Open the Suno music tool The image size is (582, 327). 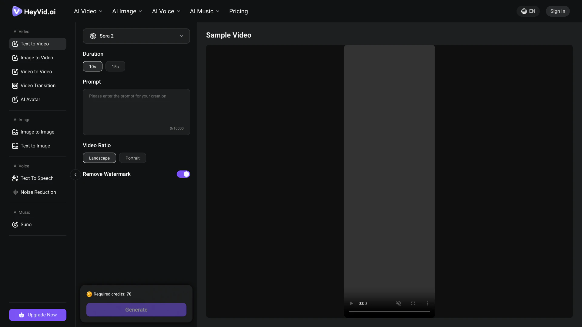click(25, 225)
